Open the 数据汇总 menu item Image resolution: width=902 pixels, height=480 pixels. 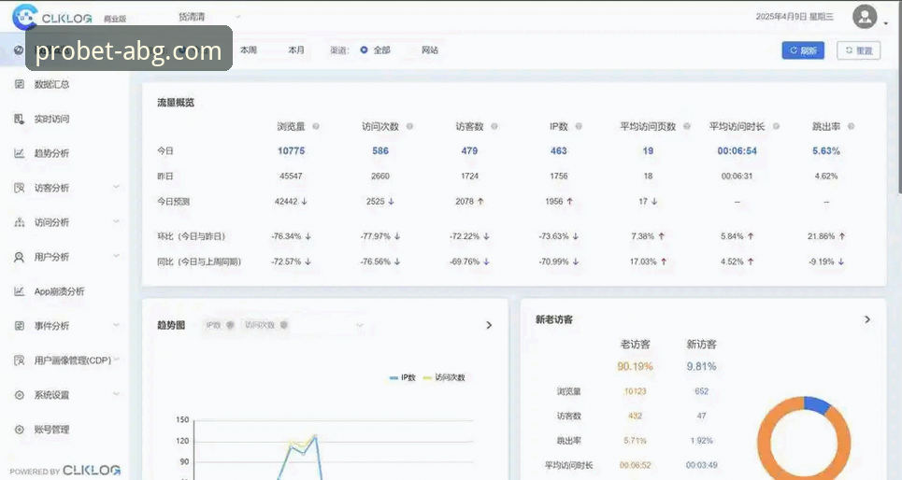[x=51, y=84]
